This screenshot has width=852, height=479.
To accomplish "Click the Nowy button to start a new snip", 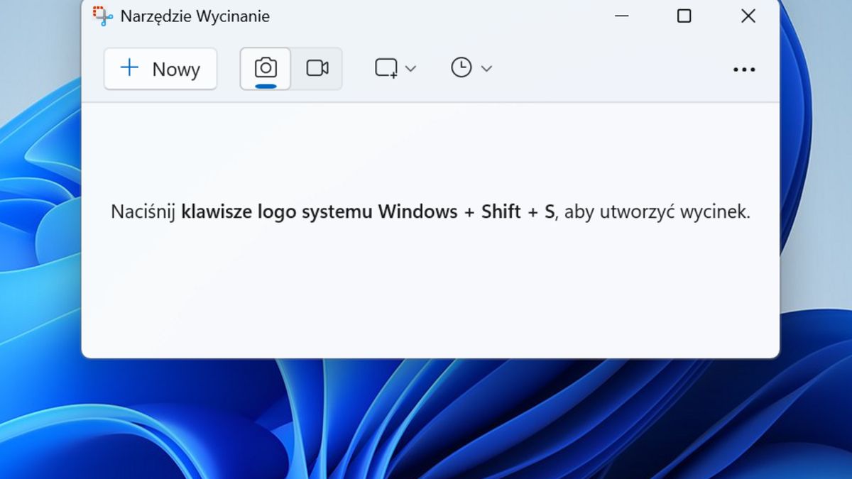I will [x=160, y=69].
